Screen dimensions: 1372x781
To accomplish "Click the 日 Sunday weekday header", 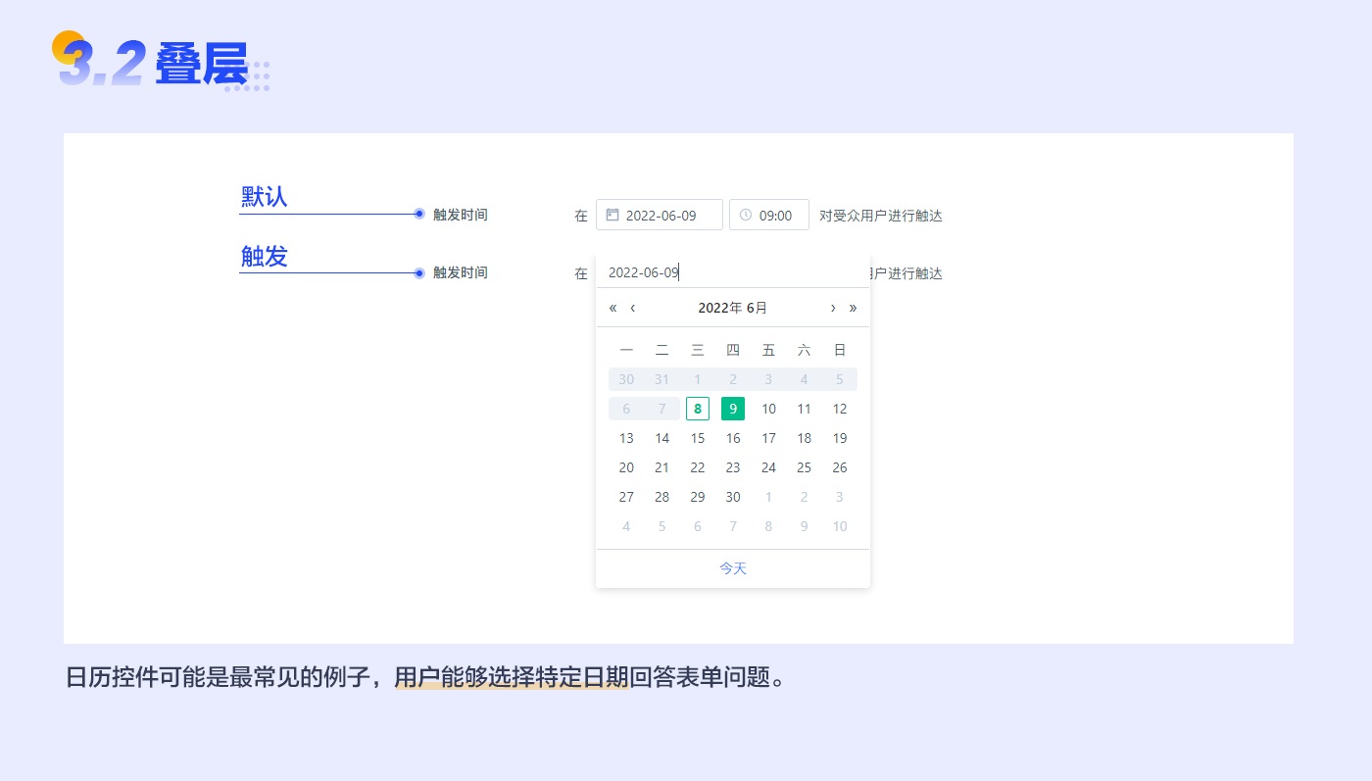I will point(840,350).
